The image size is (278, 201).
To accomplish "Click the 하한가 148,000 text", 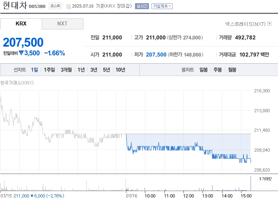I will (185, 55).
